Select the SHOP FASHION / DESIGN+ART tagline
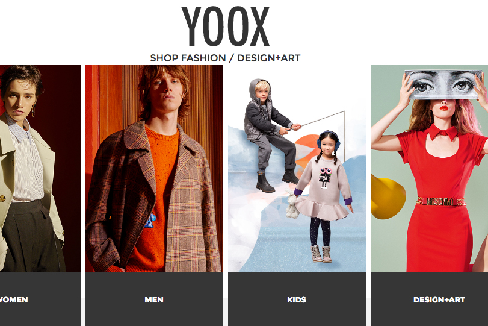This screenshot has height=326, width=488. coord(225,58)
